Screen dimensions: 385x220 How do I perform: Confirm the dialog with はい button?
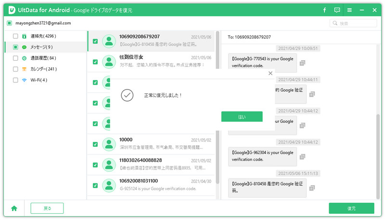pos(242,116)
